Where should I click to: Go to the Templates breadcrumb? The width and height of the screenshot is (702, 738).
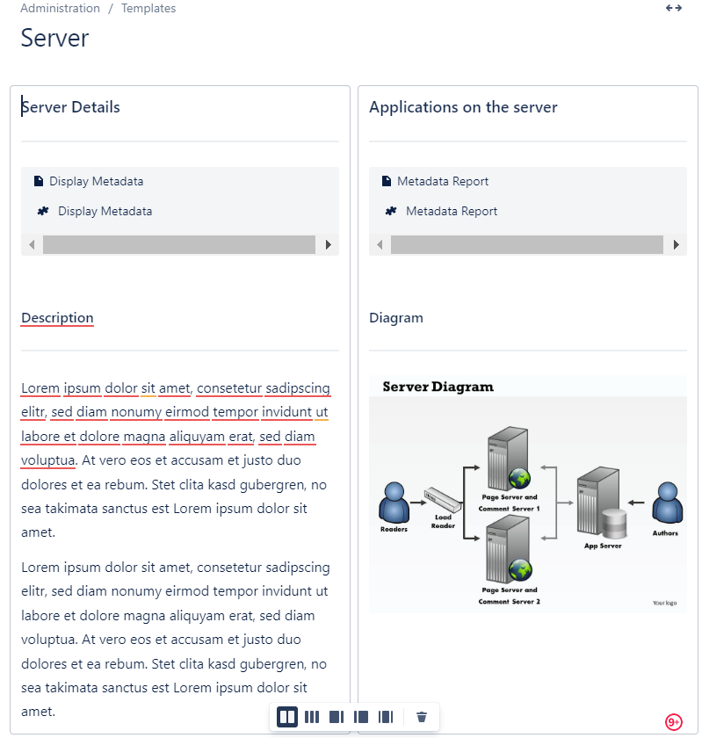[x=148, y=8]
